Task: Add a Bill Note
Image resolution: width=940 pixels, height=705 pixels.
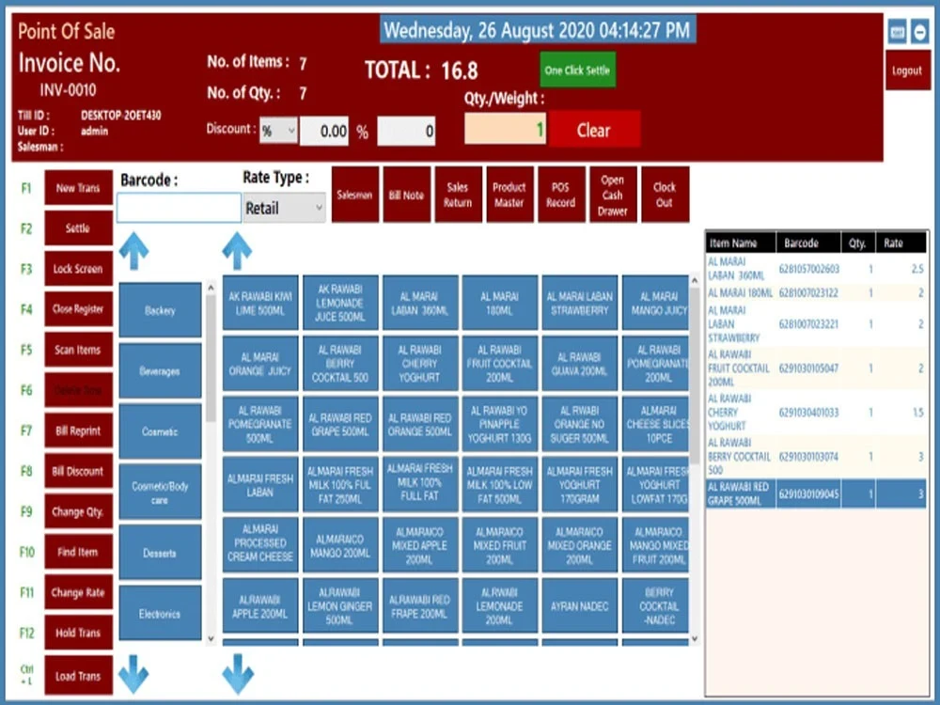Action: pyautogui.click(x=406, y=195)
